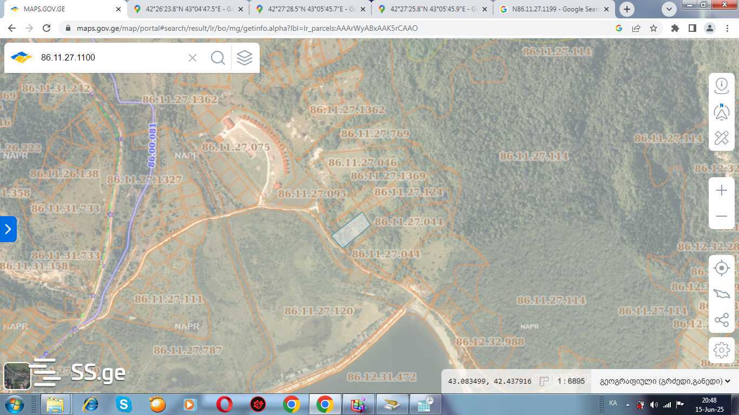Image resolution: width=739 pixels, height=415 pixels.
Task: Zoom out with the minus button
Action: tap(722, 216)
